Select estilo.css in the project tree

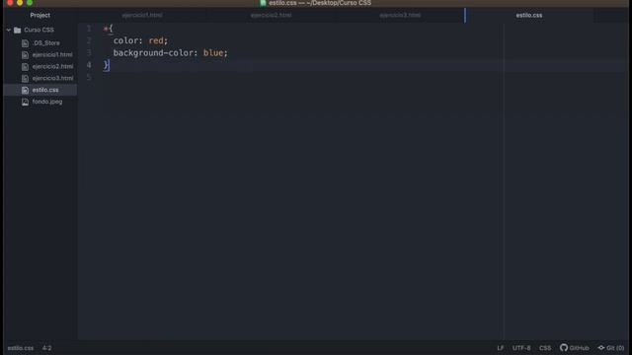(x=45, y=90)
